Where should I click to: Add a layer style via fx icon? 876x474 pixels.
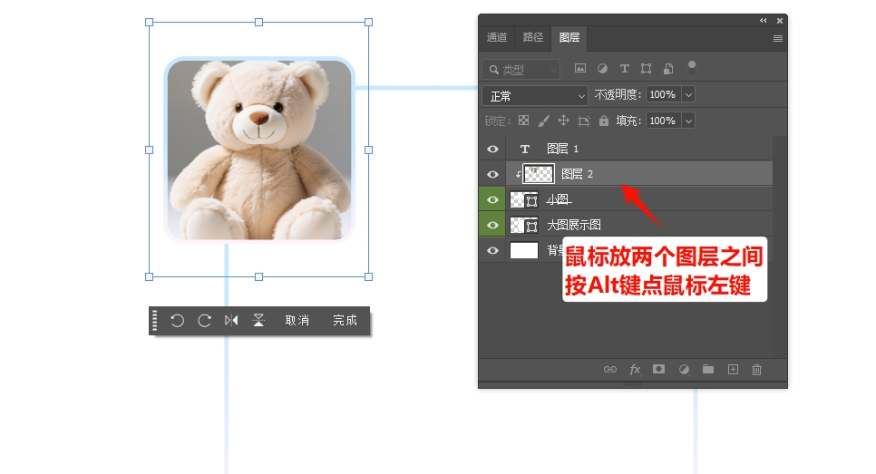(x=635, y=370)
